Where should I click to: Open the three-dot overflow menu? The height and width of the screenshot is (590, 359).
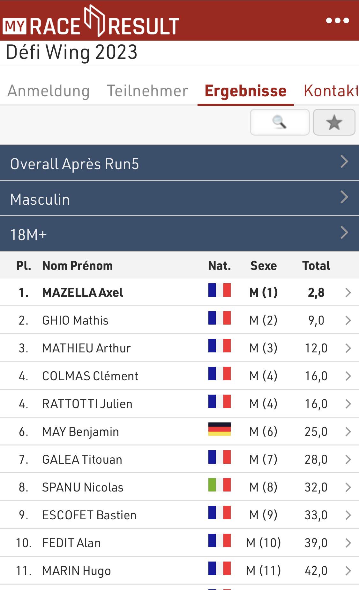coord(337,21)
